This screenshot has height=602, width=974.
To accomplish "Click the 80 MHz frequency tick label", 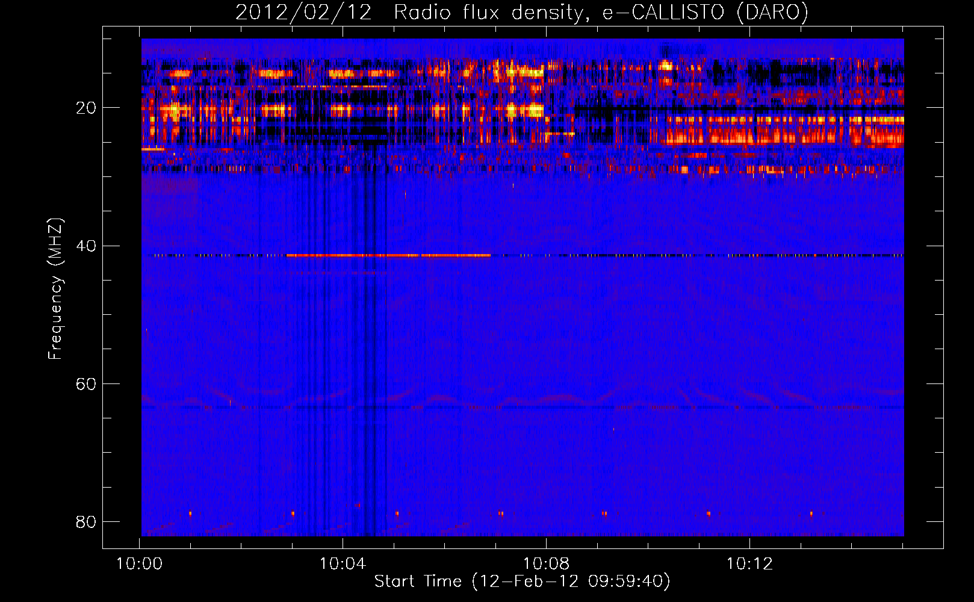I will [x=86, y=521].
